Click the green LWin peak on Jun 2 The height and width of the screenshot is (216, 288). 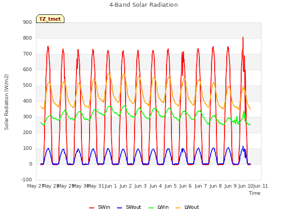click(x=125, y=106)
